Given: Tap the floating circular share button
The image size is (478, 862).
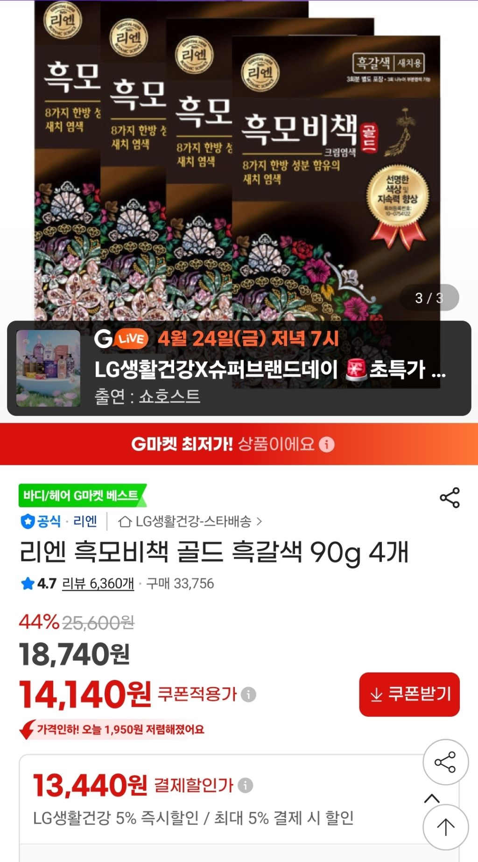Looking at the screenshot, I should [x=445, y=762].
